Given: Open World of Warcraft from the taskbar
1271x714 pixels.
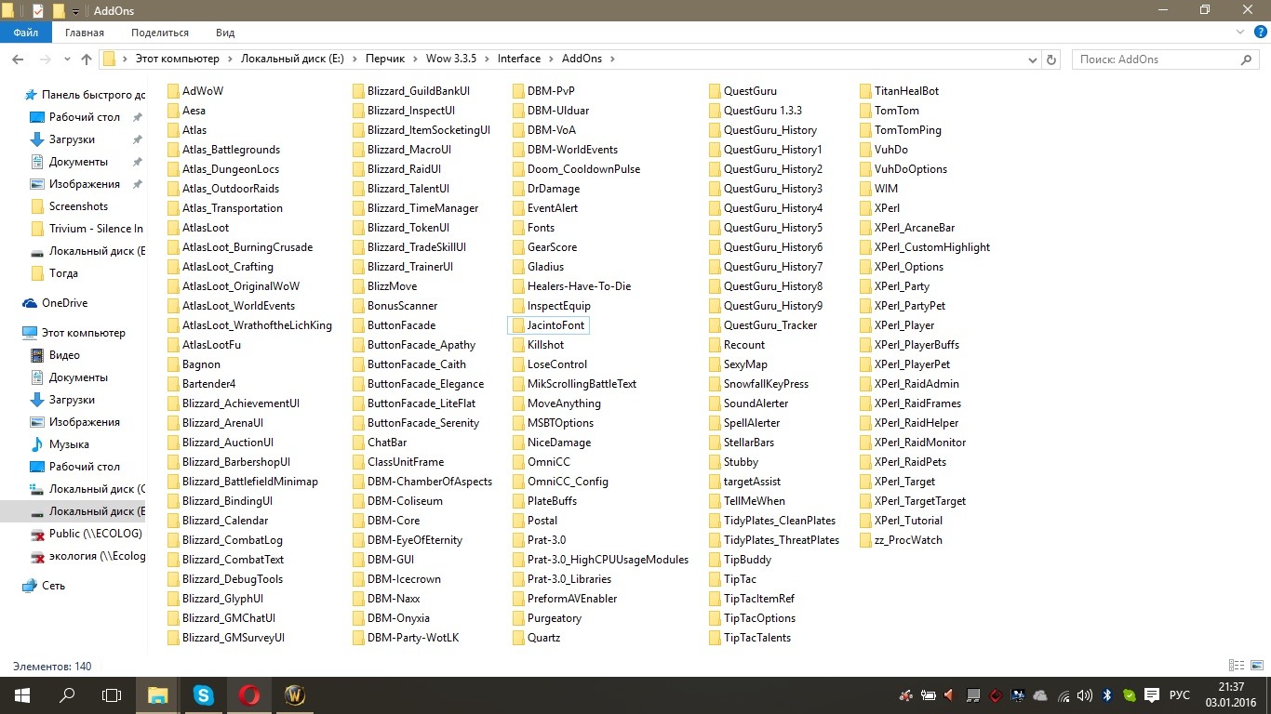Looking at the screenshot, I should pyautogui.click(x=294, y=694).
